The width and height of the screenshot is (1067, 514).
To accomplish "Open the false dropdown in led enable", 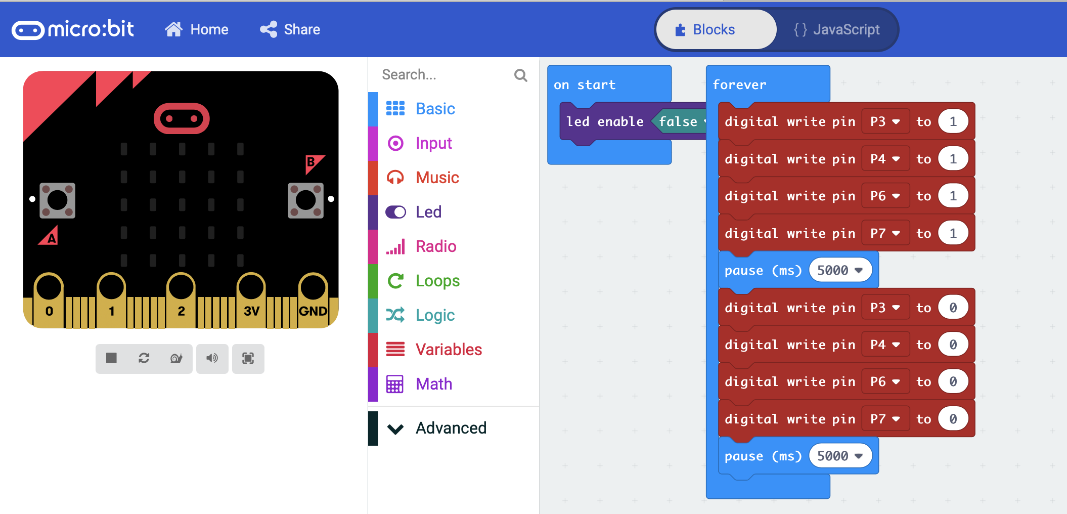I will [703, 122].
